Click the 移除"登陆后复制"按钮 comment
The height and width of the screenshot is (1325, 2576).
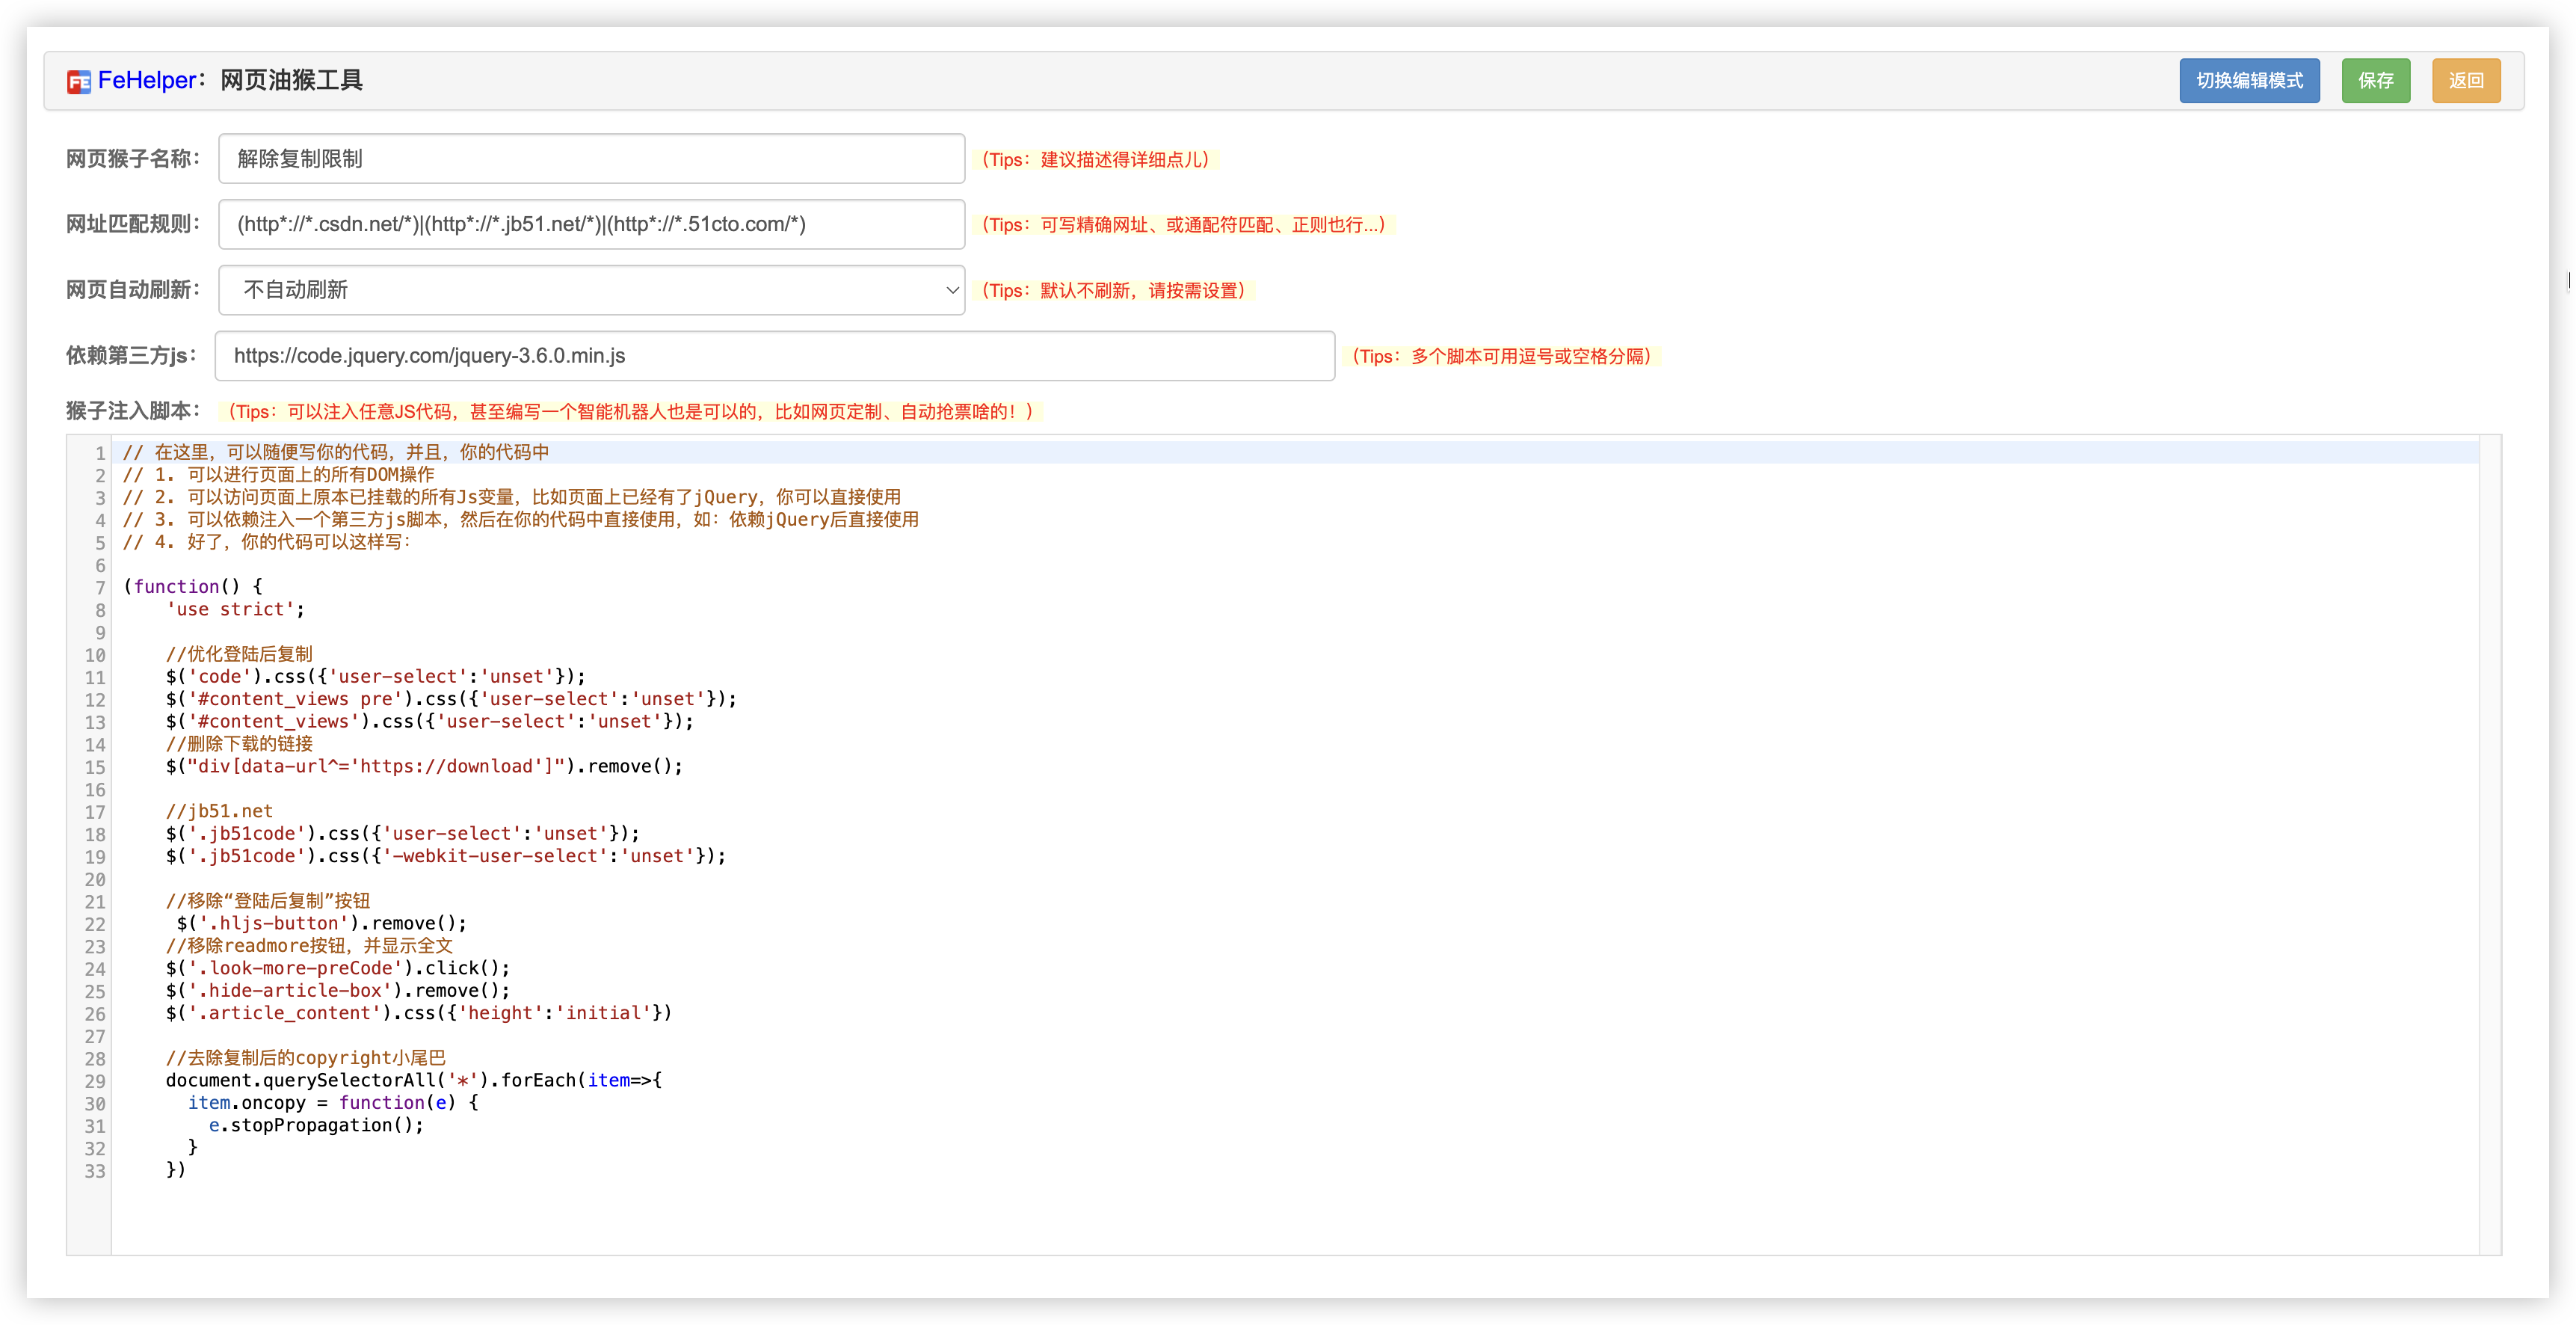(268, 901)
